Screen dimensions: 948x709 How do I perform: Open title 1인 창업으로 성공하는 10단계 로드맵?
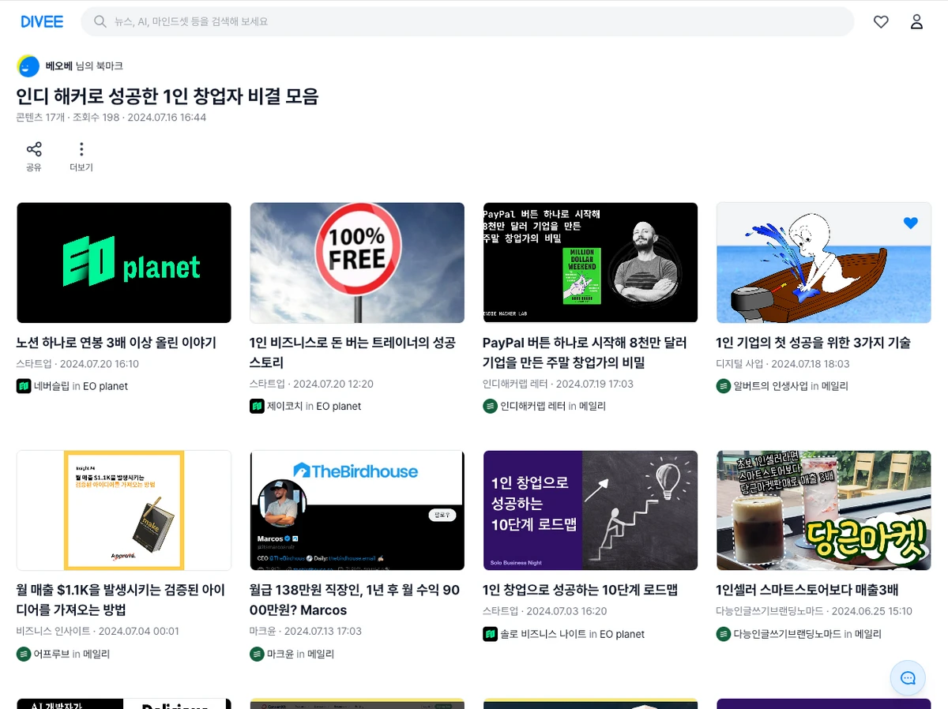pos(580,591)
